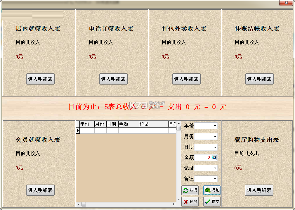
Task: Click the grid's horizontal scrollbar left arrow
Action: pyautogui.click(x=79, y=204)
